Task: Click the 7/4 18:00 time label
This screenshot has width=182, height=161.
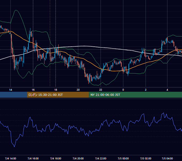Action: [56, 158]
